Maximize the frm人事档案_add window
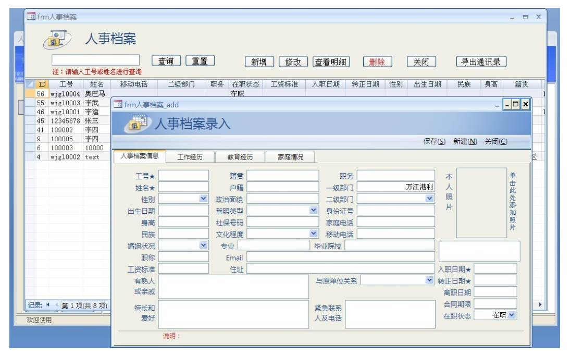This screenshot has height=355, width=571. (516, 105)
